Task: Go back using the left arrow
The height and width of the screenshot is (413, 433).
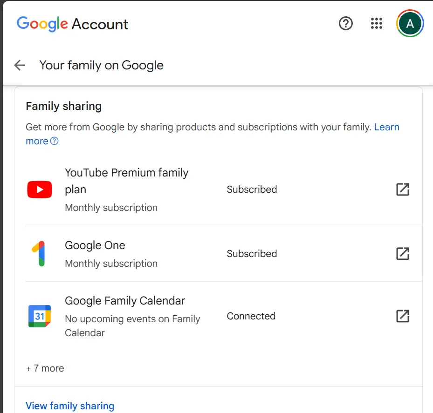Action: point(20,65)
